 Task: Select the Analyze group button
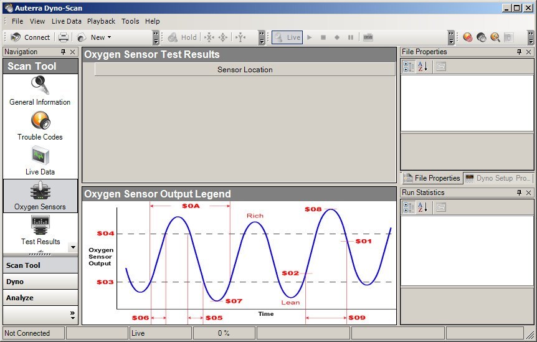click(x=40, y=298)
